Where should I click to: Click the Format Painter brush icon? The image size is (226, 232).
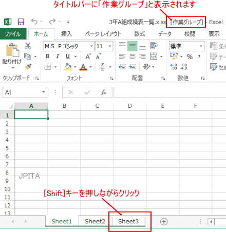tap(28, 67)
